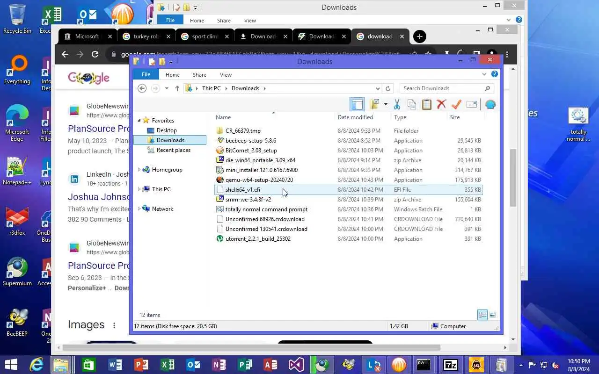Select the totally normal command prompt batch file
The height and width of the screenshot is (374, 599).
coord(349,209)
